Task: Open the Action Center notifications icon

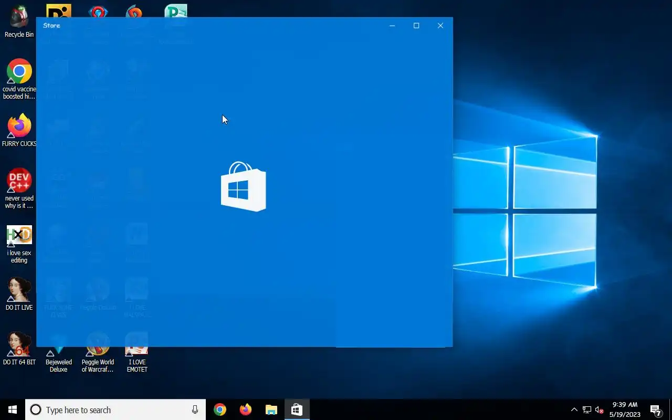Action: coord(655,410)
